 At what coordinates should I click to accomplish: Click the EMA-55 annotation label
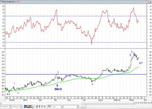click(x=58, y=89)
